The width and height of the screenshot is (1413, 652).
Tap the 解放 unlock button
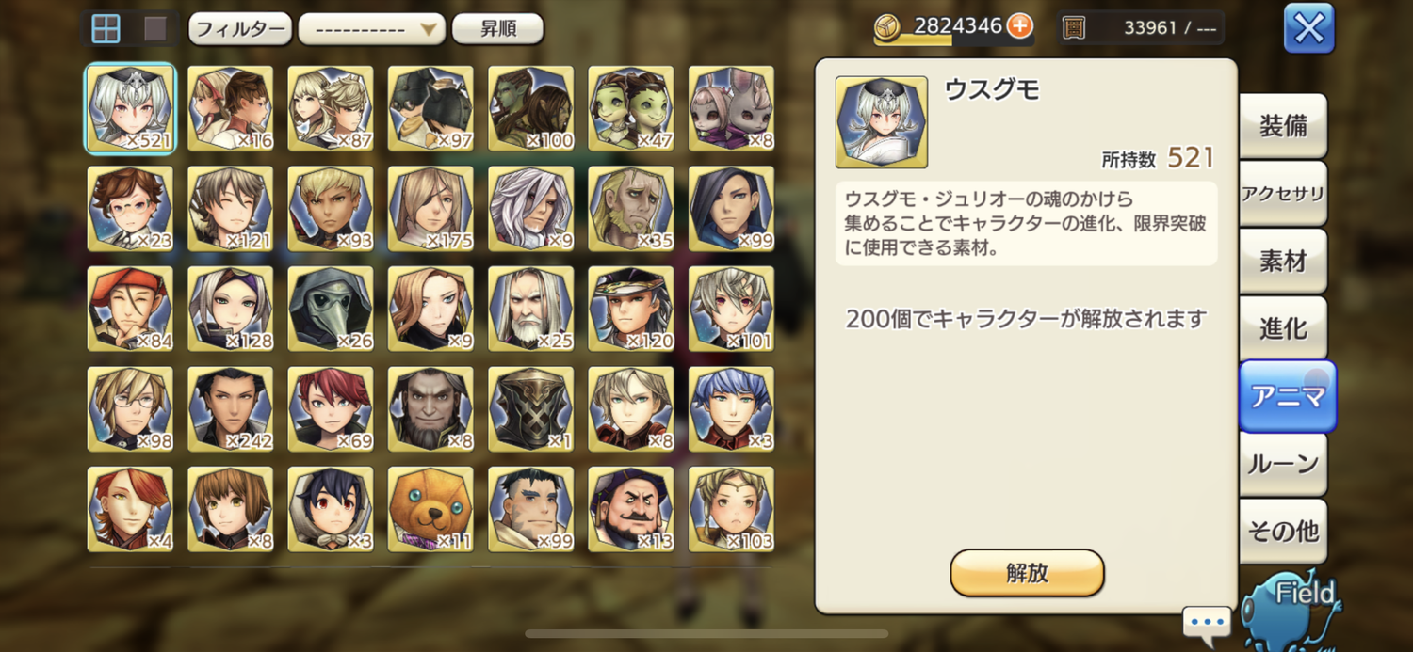click(1027, 573)
